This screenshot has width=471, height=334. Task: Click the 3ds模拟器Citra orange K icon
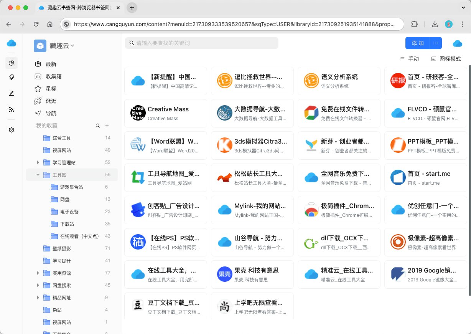(x=225, y=145)
